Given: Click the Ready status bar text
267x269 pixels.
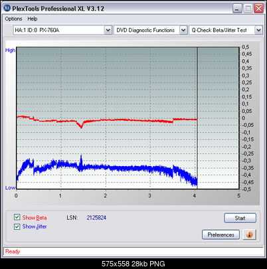Looking at the screenshot, I should click(x=13, y=252).
